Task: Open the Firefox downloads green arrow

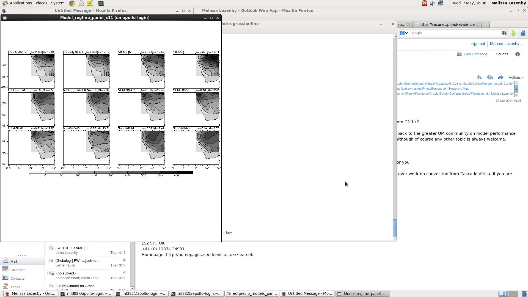Action: click(x=513, y=33)
